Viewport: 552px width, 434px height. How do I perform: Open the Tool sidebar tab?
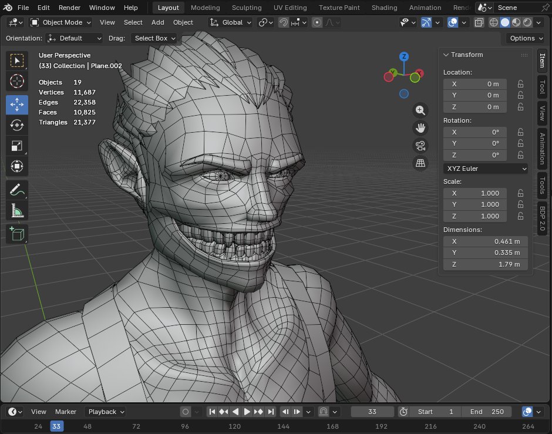pos(542,87)
